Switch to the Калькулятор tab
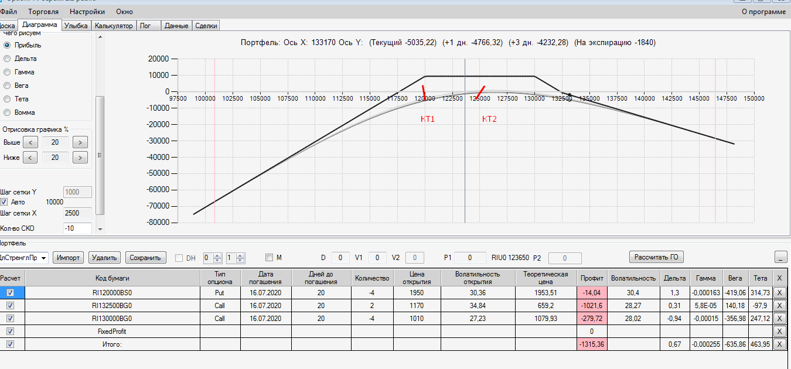Image resolution: width=791 pixels, height=369 pixels. [x=114, y=26]
